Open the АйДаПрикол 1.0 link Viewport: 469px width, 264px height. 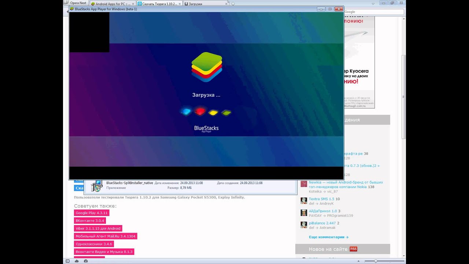click(x=323, y=211)
